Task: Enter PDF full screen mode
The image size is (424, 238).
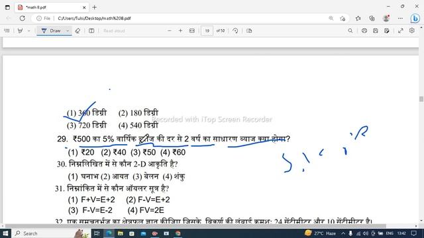Action: click(400, 31)
